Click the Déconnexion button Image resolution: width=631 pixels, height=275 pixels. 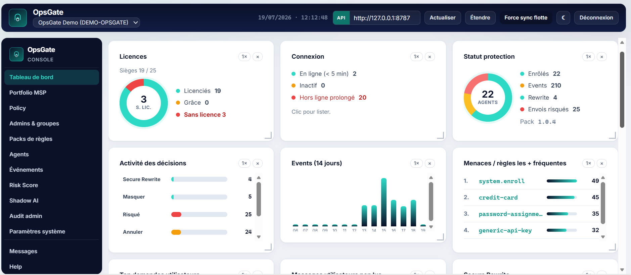pyautogui.click(x=596, y=18)
